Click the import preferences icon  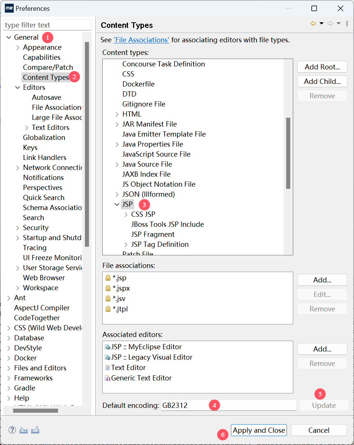pyautogui.click(x=24, y=430)
